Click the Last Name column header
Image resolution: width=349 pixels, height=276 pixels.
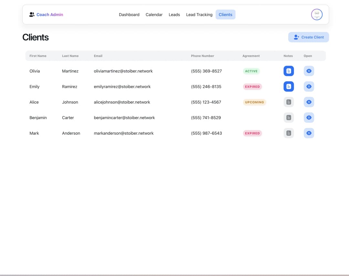pos(70,56)
